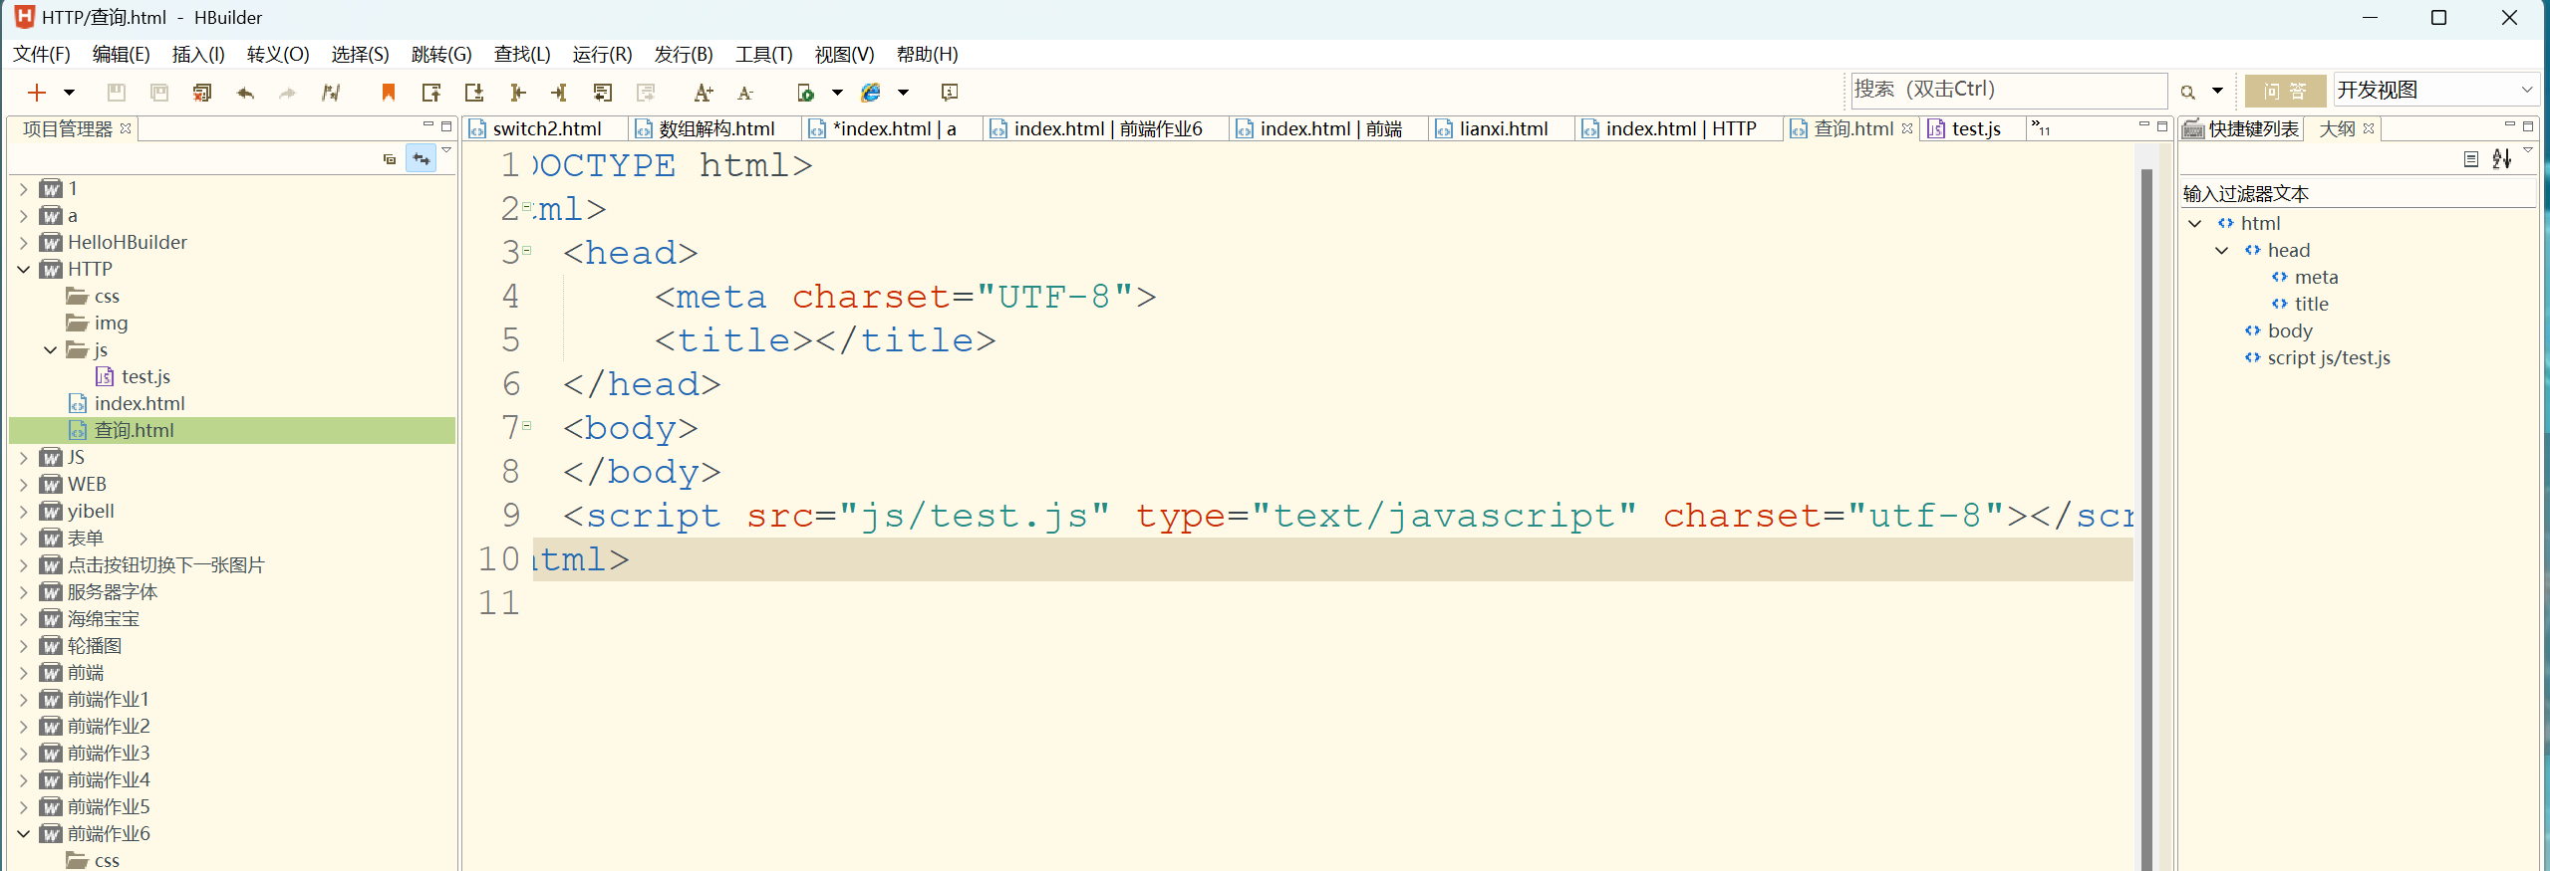Click the greyed Redo arrow toolbar icon

(x=288, y=93)
